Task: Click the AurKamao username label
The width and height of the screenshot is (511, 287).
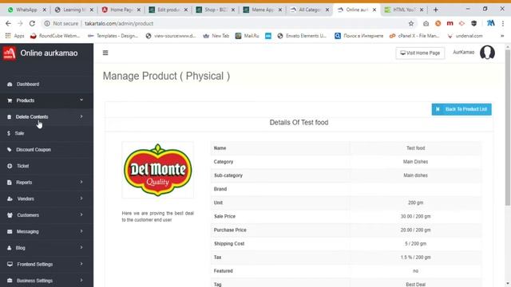Action: click(463, 52)
